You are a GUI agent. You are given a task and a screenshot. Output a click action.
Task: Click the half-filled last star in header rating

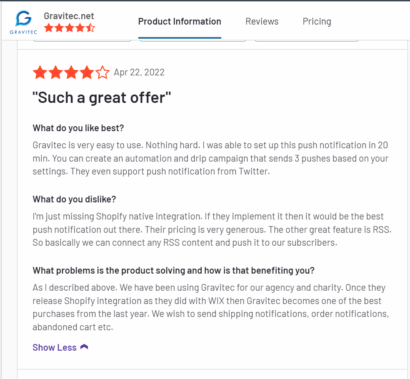click(90, 28)
